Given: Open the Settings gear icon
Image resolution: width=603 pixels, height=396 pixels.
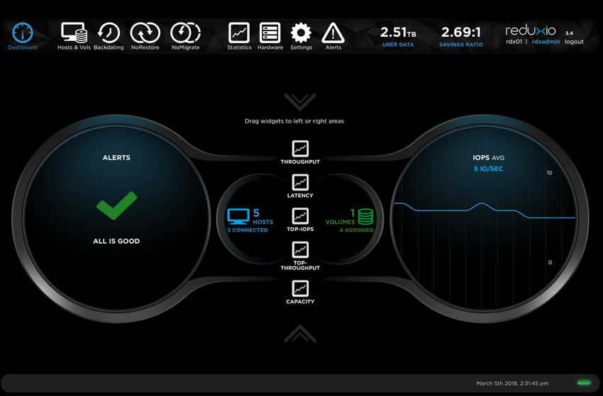Looking at the screenshot, I should [x=301, y=33].
